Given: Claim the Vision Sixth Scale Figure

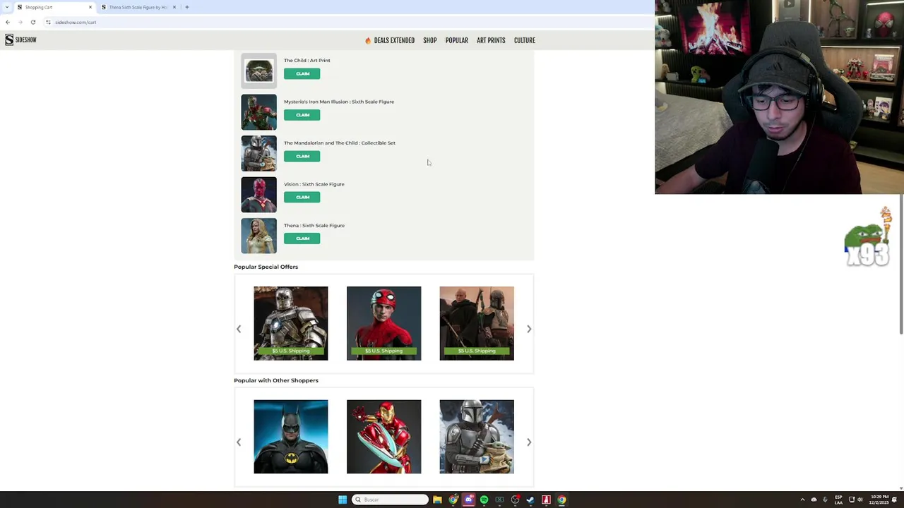Looking at the screenshot, I should pos(302,198).
